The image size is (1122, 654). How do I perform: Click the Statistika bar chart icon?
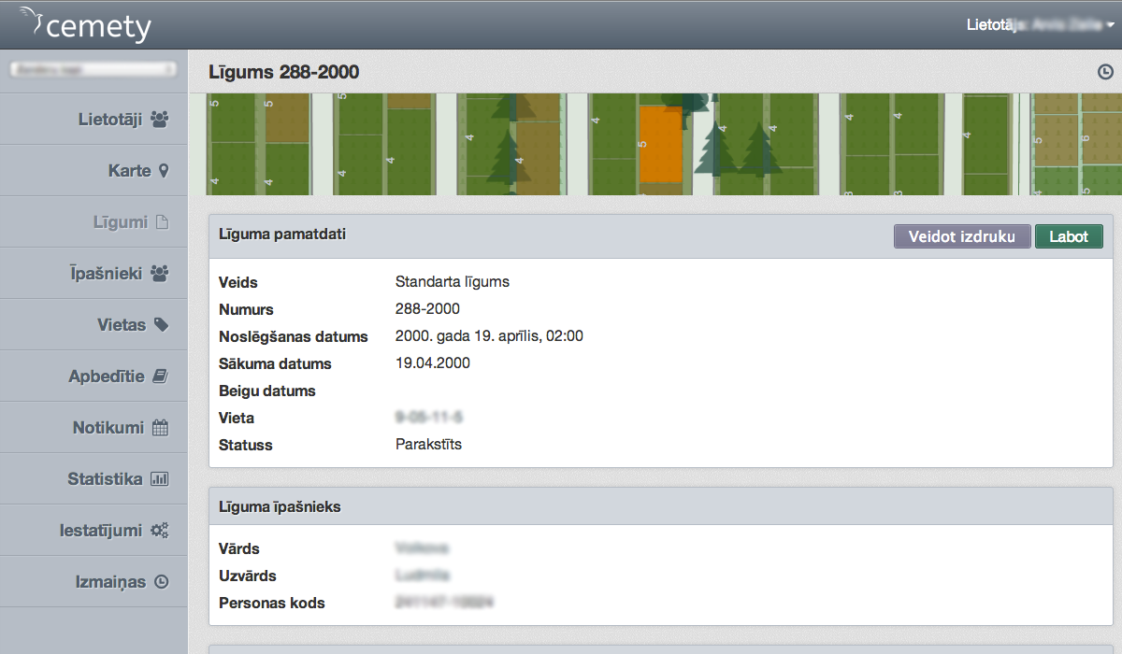pos(160,479)
